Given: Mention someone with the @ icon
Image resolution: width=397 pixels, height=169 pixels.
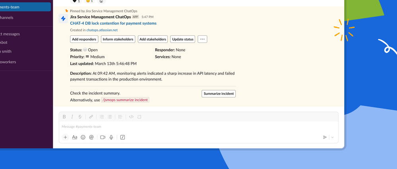Looking at the screenshot, I should [91, 137].
